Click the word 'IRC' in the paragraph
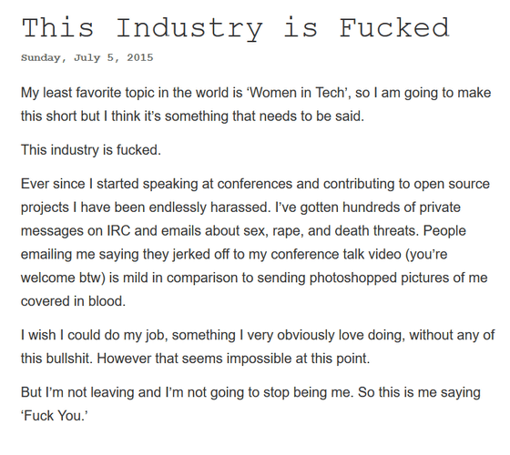This screenshot has width=510, height=455. coord(118,231)
